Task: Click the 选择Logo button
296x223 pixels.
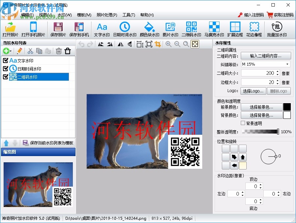Action: pos(254,91)
